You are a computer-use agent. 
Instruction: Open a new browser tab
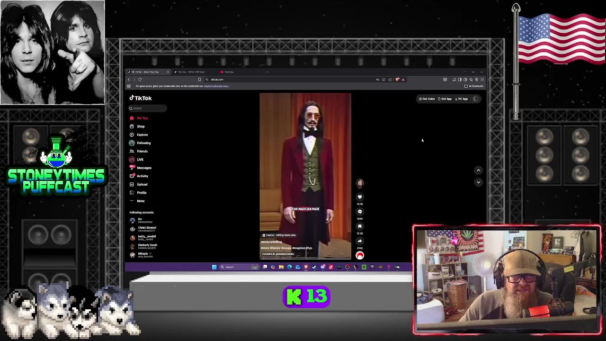pyautogui.click(x=267, y=72)
